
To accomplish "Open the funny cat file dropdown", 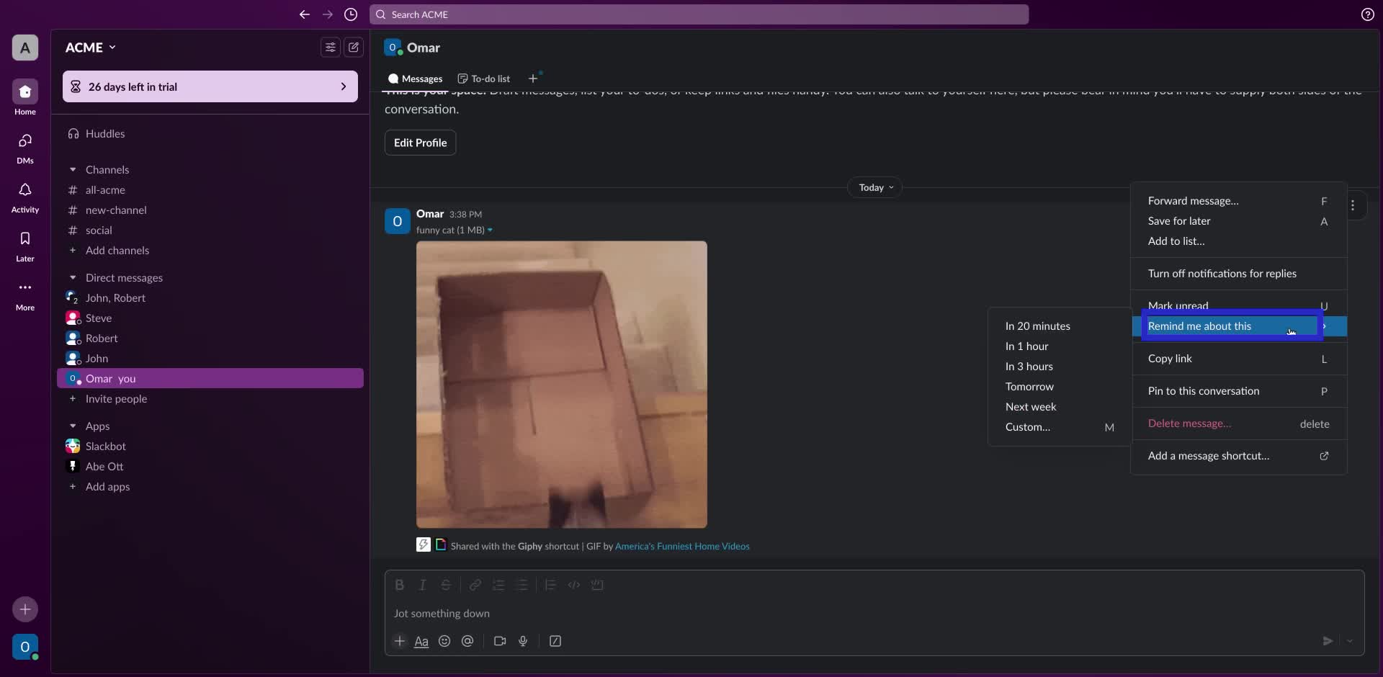I will [491, 230].
